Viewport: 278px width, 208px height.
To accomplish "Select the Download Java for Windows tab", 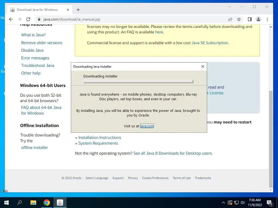I will tap(40, 10).
